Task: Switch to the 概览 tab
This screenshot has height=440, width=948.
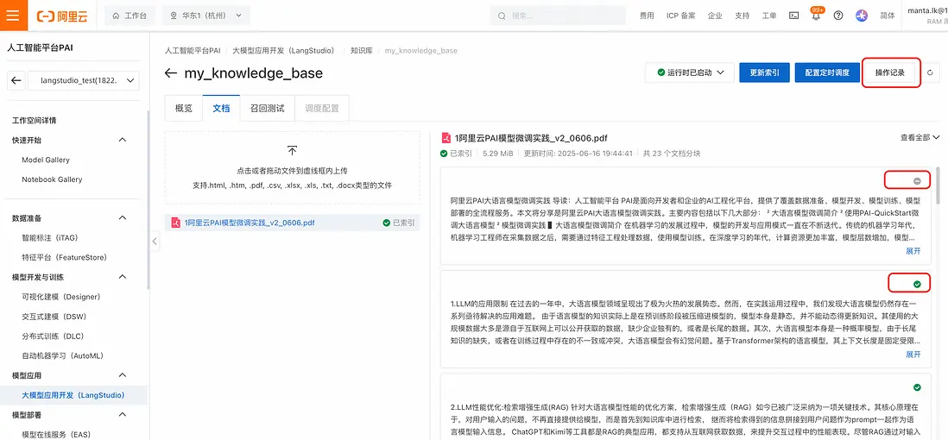Action: point(184,109)
